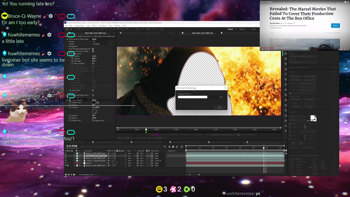Hide layer 1 using its eye toggle
The height and width of the screenshot is (197, 350).
click(x=66, y=153)
